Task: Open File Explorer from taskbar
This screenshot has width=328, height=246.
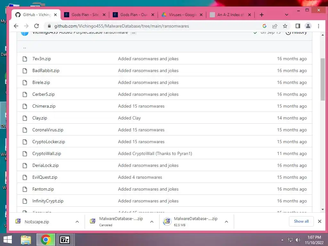Action: [26, 240]
